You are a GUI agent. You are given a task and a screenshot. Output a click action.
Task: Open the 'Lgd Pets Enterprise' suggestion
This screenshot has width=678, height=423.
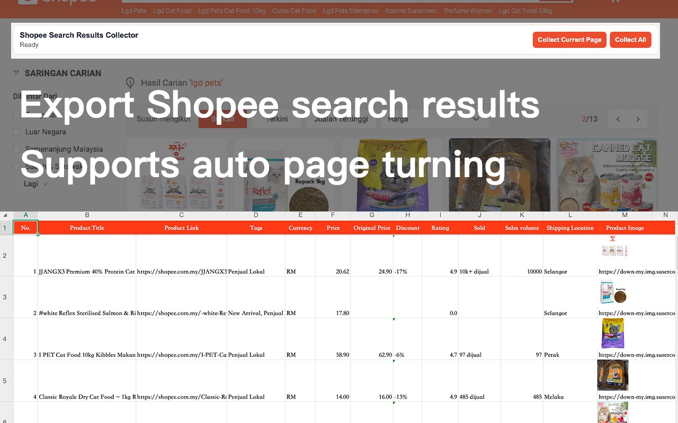coord(351,11)
